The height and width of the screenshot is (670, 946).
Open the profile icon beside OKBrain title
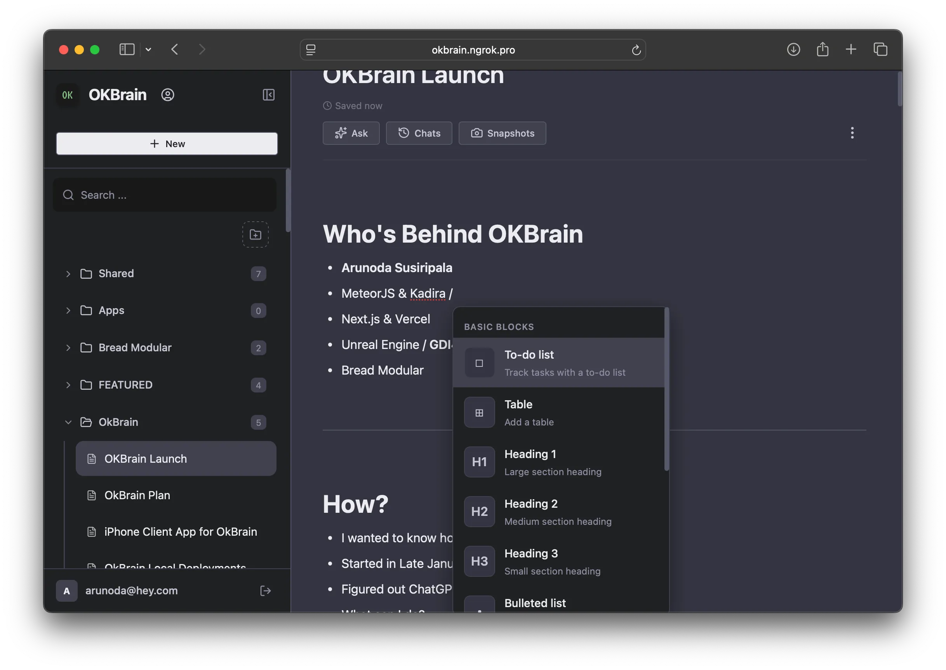pyautogui.click(x=168, y=95)
